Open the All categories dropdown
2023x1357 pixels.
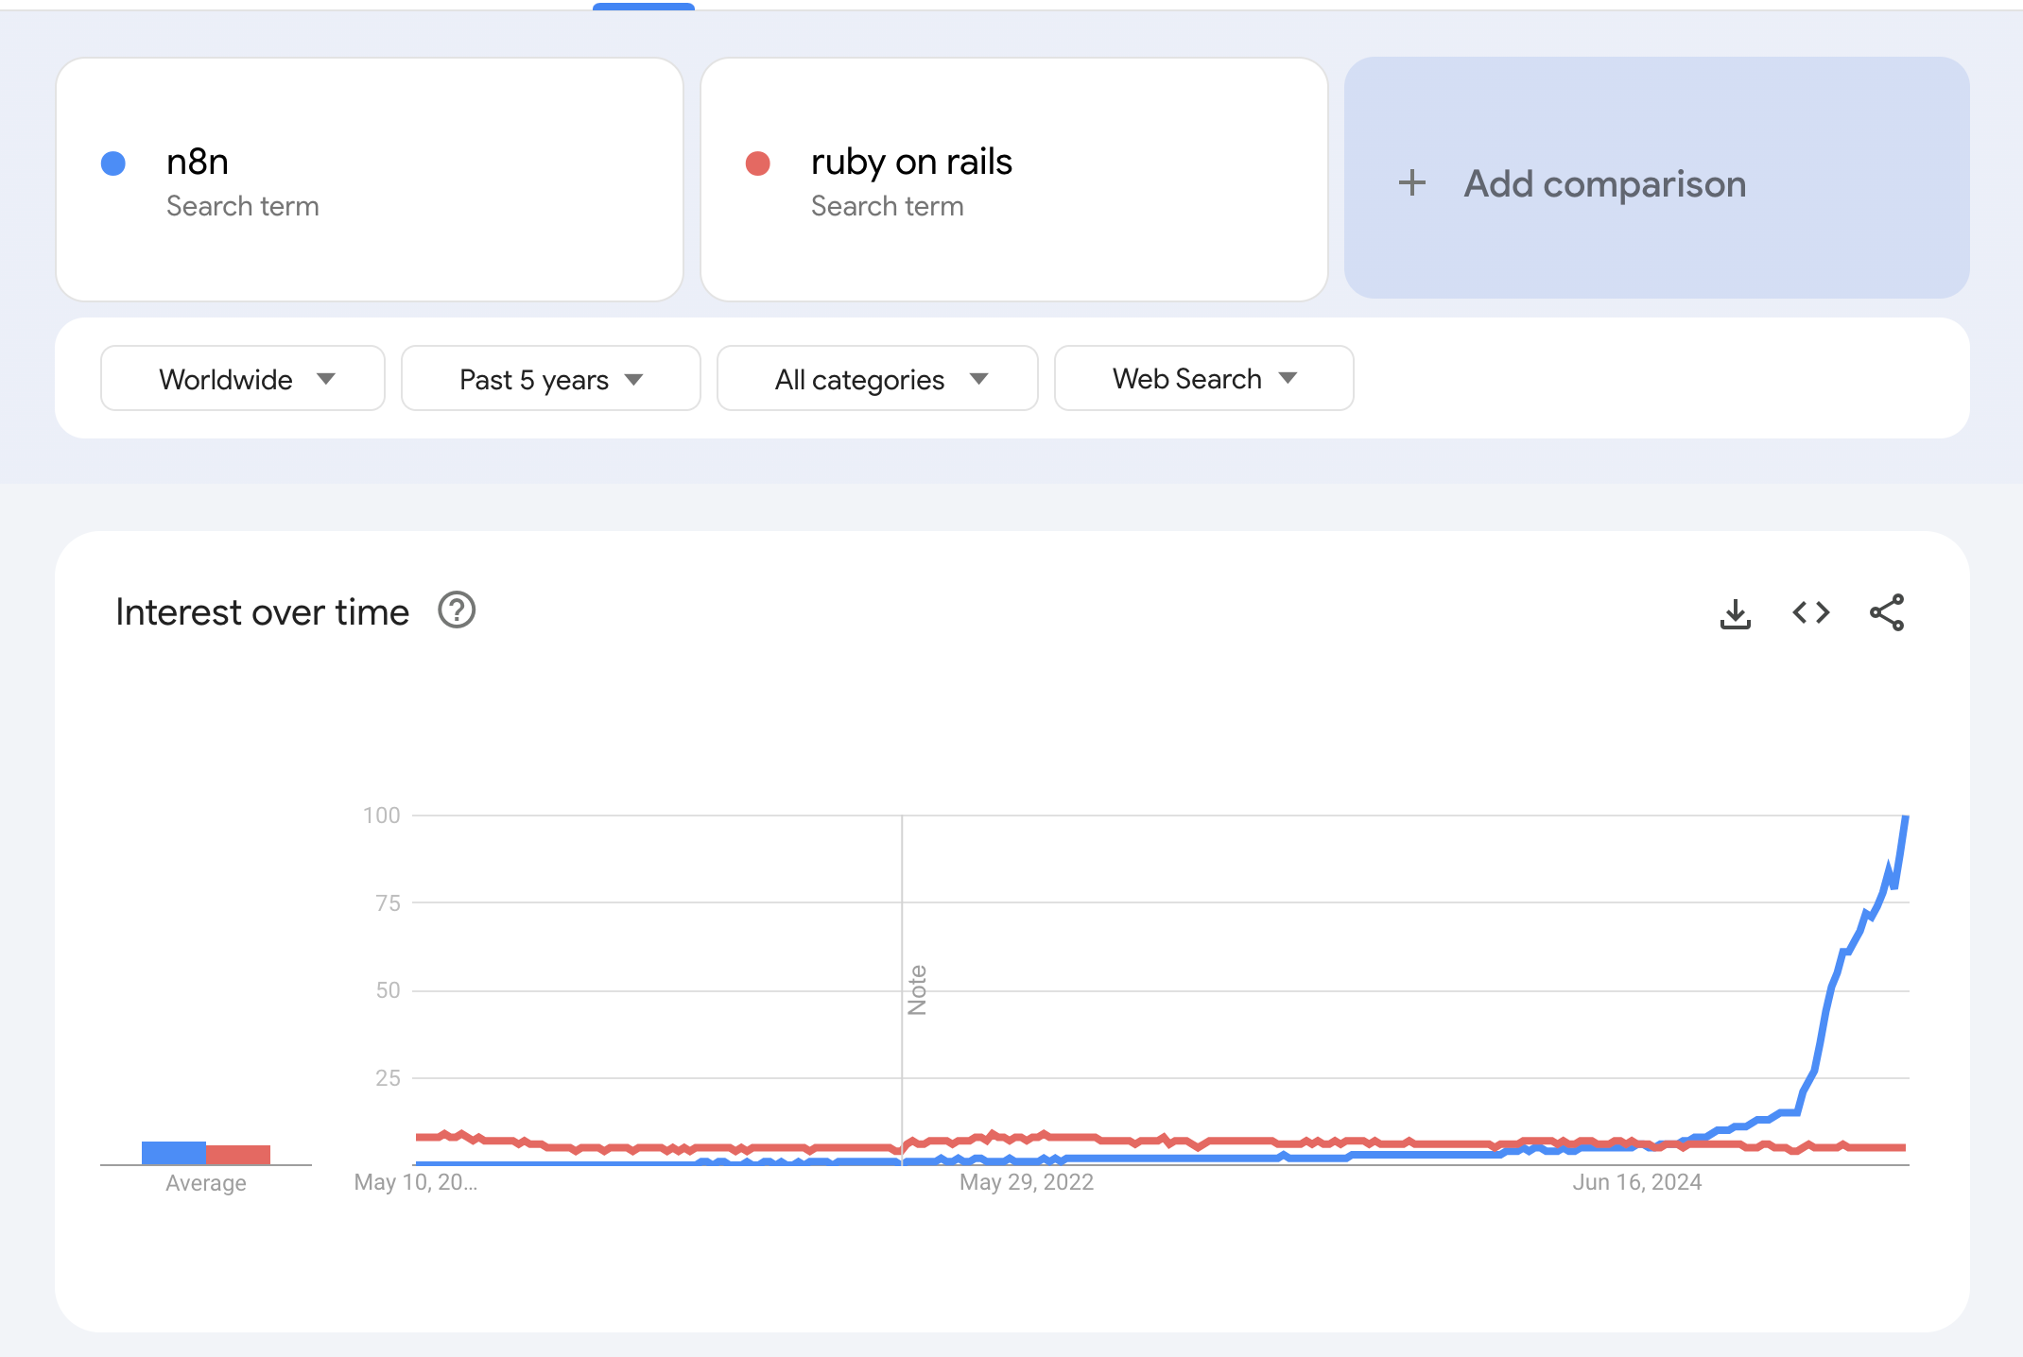[877, 379]
